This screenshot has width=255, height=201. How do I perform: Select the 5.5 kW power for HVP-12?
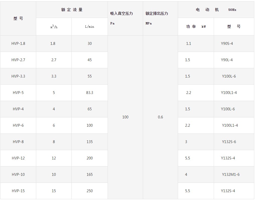188,158
